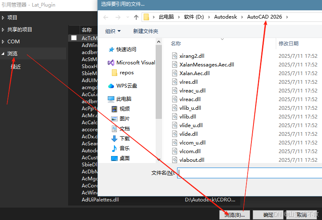Click the 浏览(B)... button in the Reference Manager
Viewport: 322px width, 220px height.
234,215
